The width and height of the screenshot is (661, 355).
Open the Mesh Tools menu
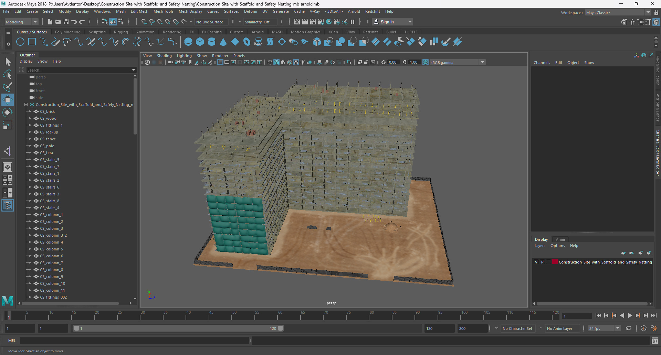pos(163,11)
